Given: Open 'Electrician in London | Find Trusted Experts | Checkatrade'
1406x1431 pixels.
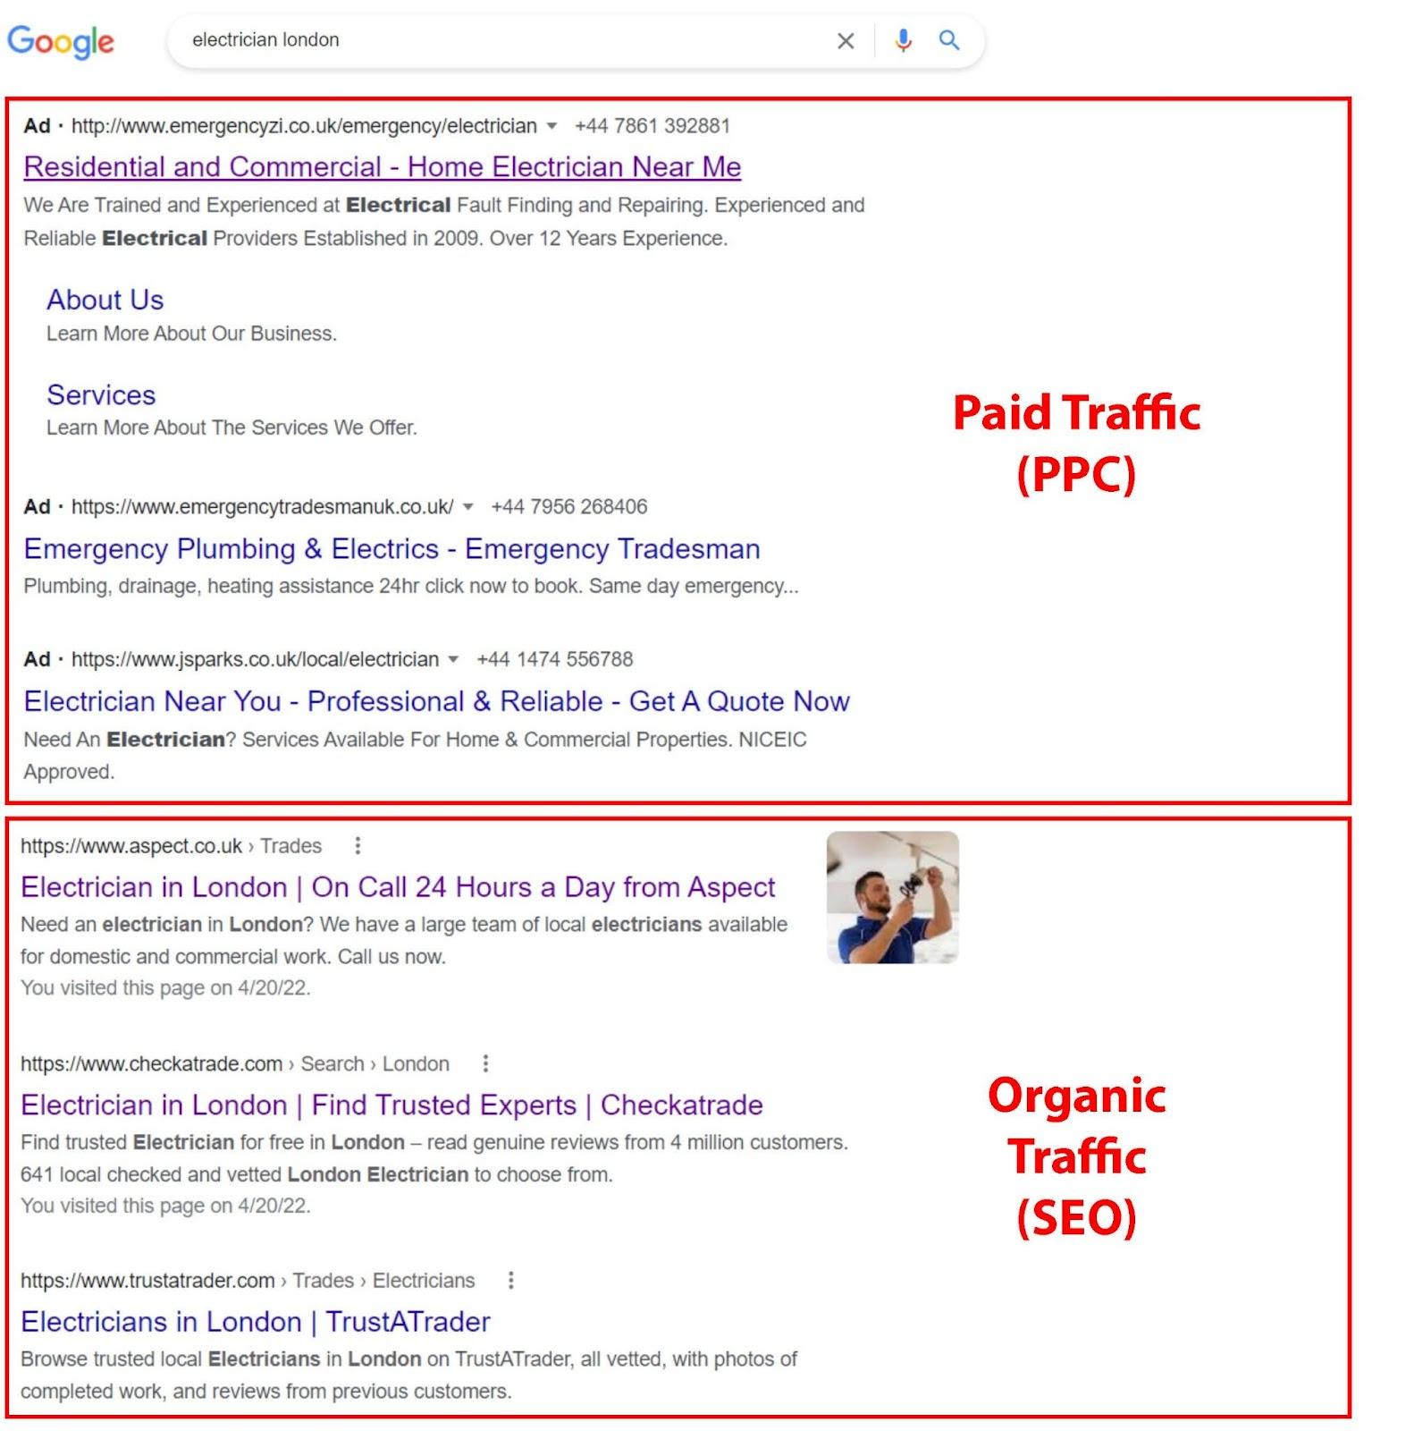Looking at the screenshot, I should (391, 1105).
